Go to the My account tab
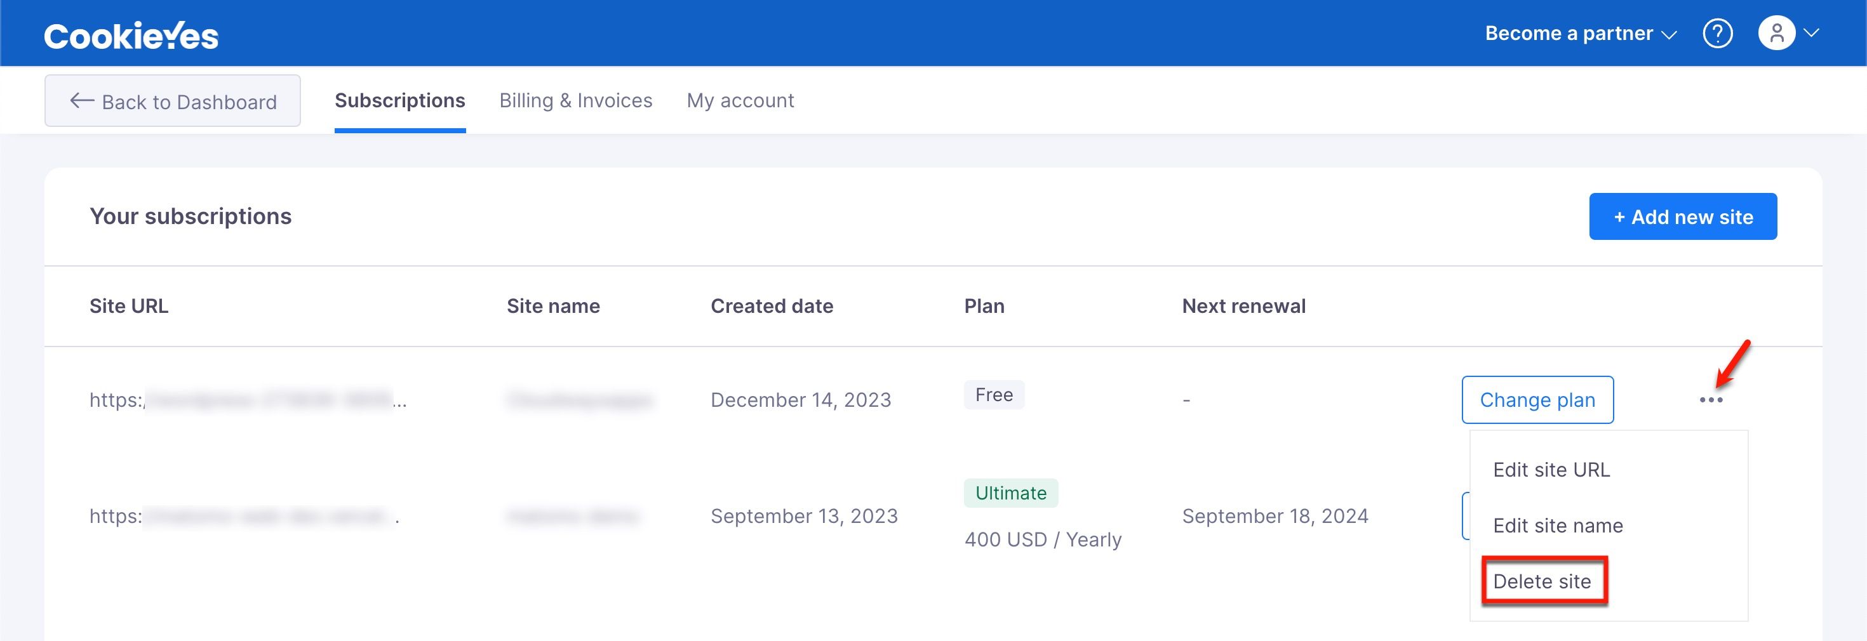This screenshot has height=641, width=1867. coord(740,101)
